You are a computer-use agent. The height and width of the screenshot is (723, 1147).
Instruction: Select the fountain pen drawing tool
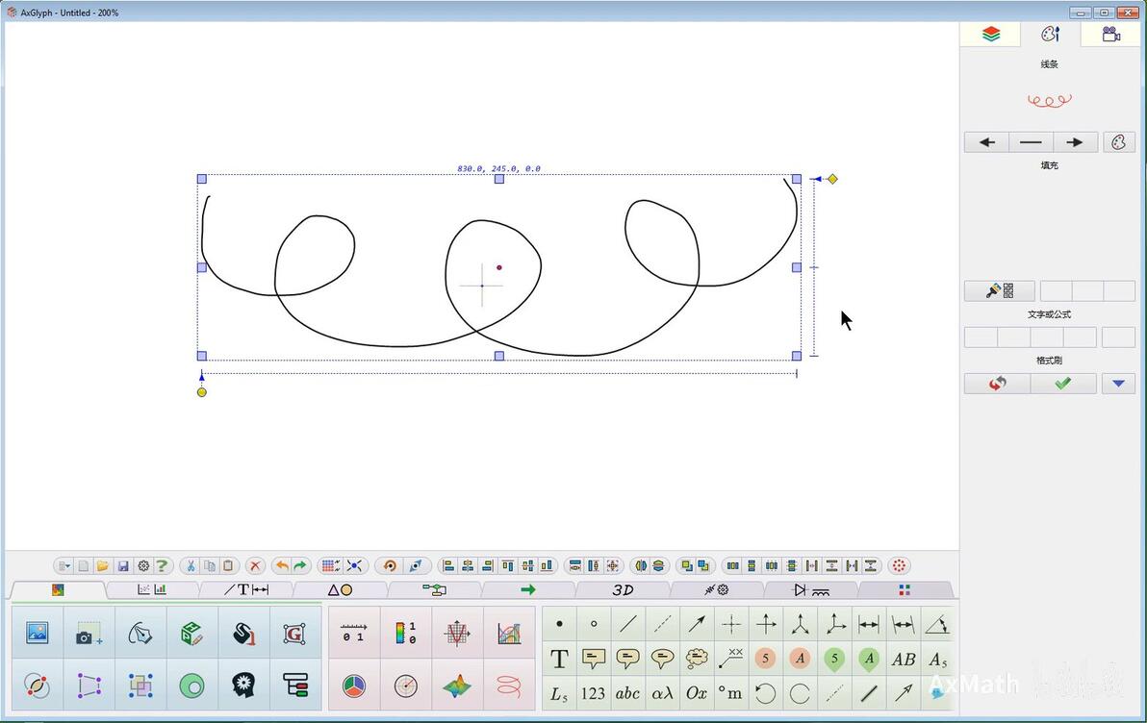coord(140,633)
